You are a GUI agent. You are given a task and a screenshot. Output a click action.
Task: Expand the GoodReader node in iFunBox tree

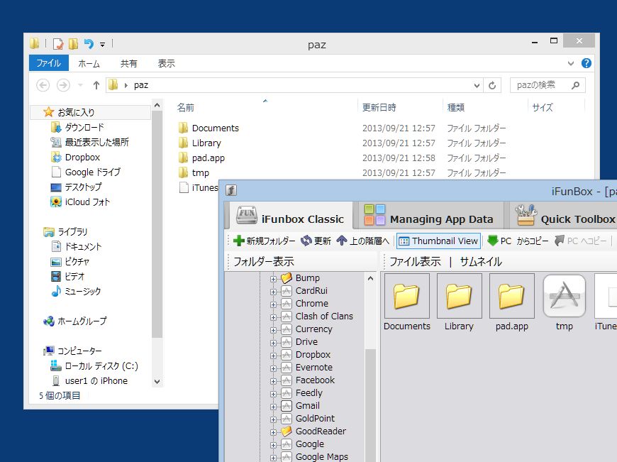point(273,432)
